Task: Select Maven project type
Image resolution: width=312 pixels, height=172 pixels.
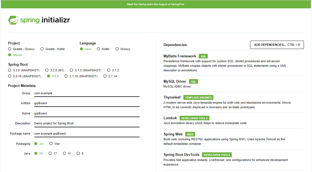Action: pos(15,55)
